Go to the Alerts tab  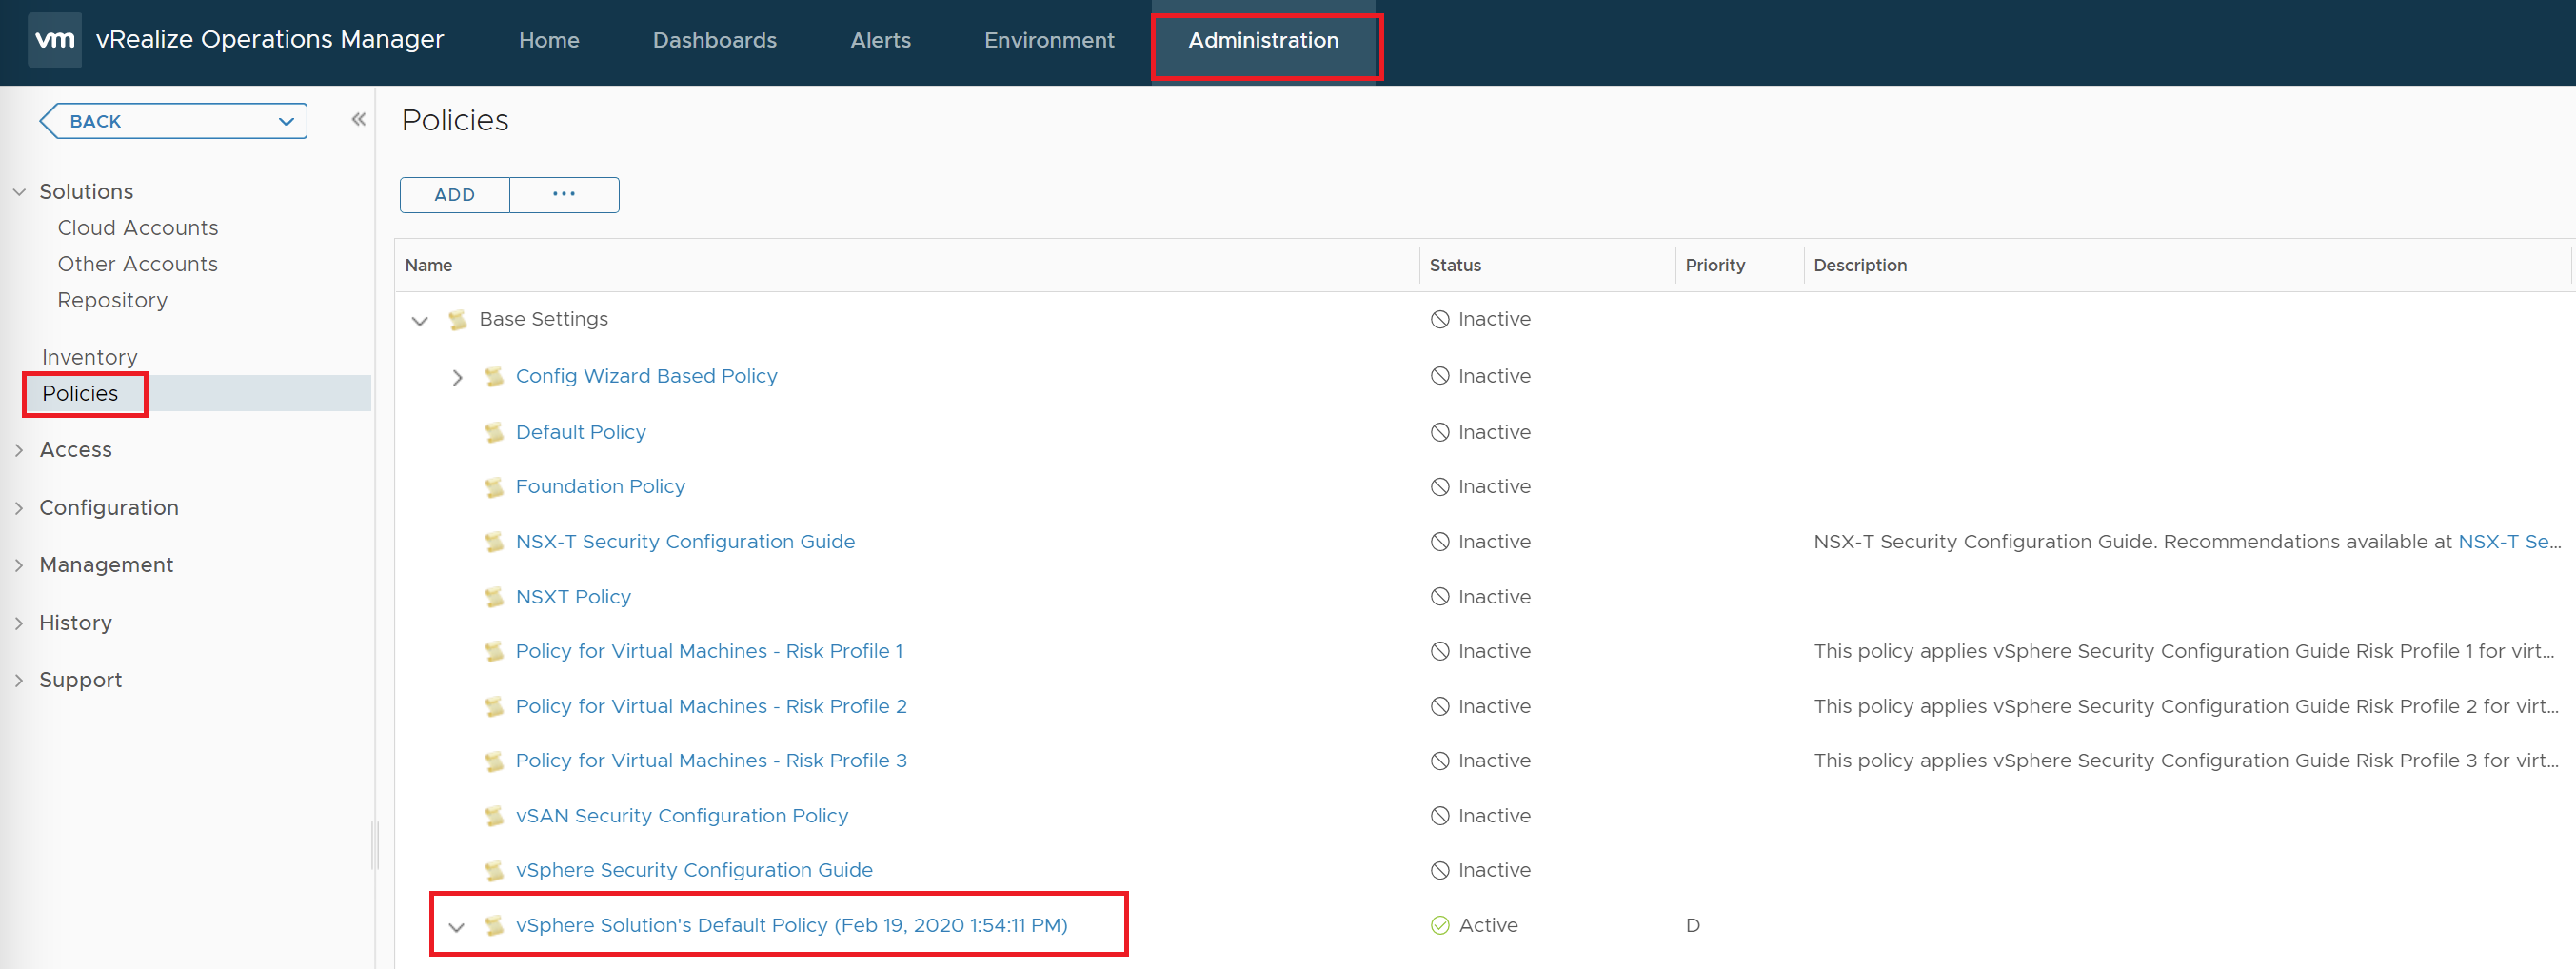tap(880, 40)
